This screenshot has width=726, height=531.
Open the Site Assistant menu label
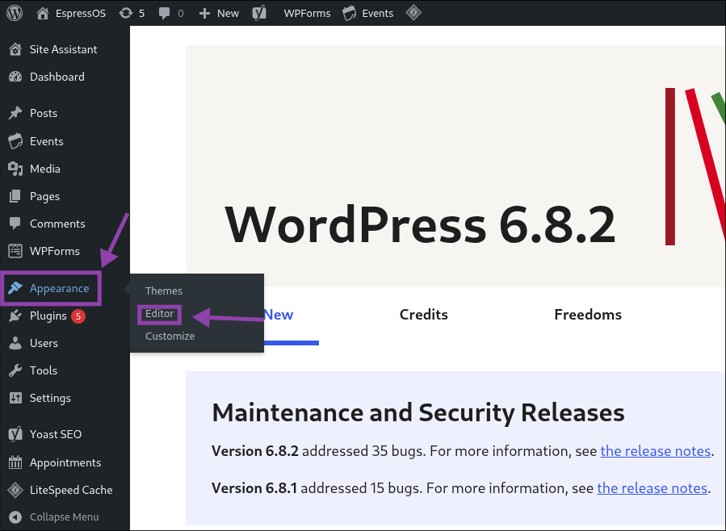coord(64,49)
